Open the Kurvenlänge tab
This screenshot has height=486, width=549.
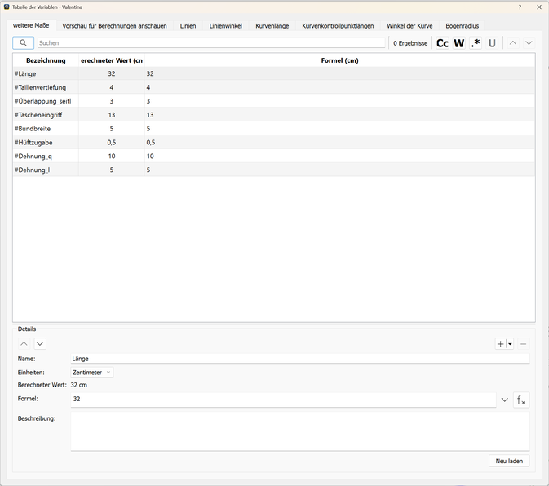point(272,26)
